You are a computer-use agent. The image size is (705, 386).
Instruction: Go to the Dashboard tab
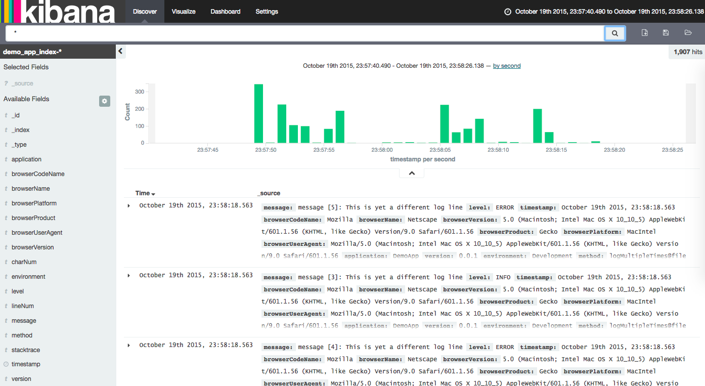[x=226, y=11]
